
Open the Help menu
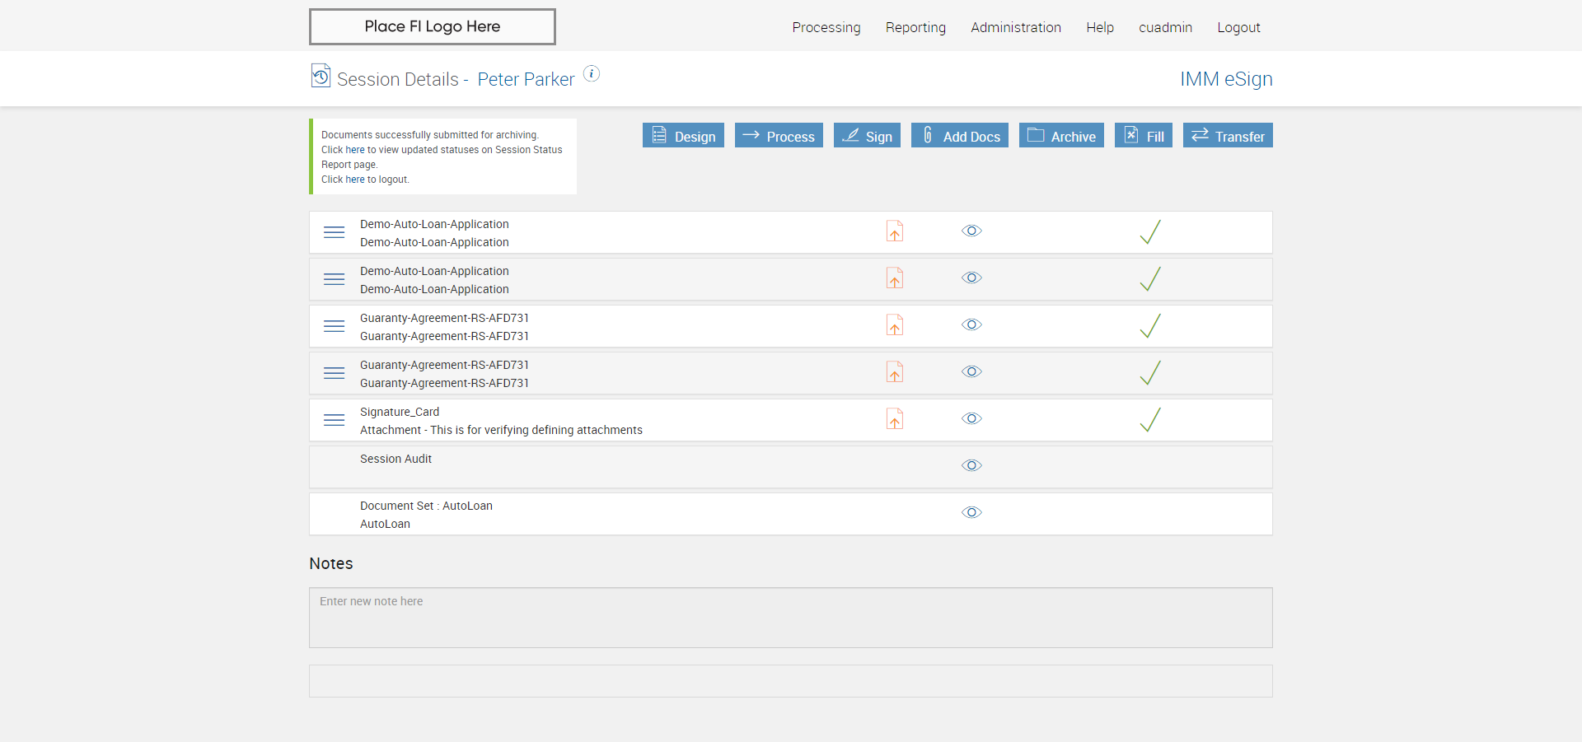1099,27
